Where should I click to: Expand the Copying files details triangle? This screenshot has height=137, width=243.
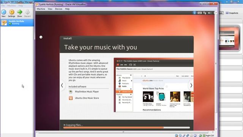[x=64, y=125]
